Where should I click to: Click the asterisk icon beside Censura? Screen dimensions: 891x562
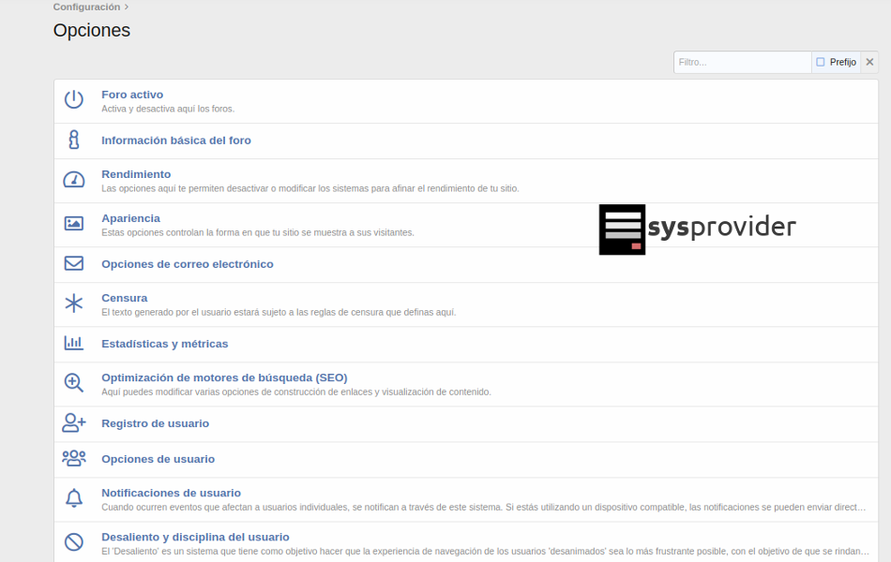click(74, 303)
